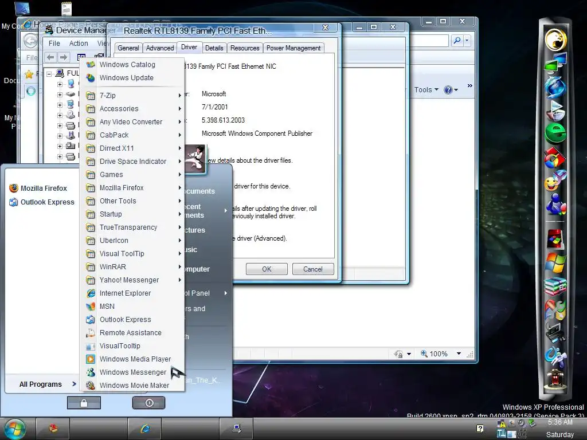Click the power button in the Start menu

pyautogui.click(x=148, y=403)
